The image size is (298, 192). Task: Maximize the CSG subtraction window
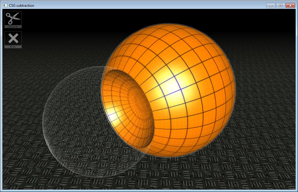pos(280,6)
